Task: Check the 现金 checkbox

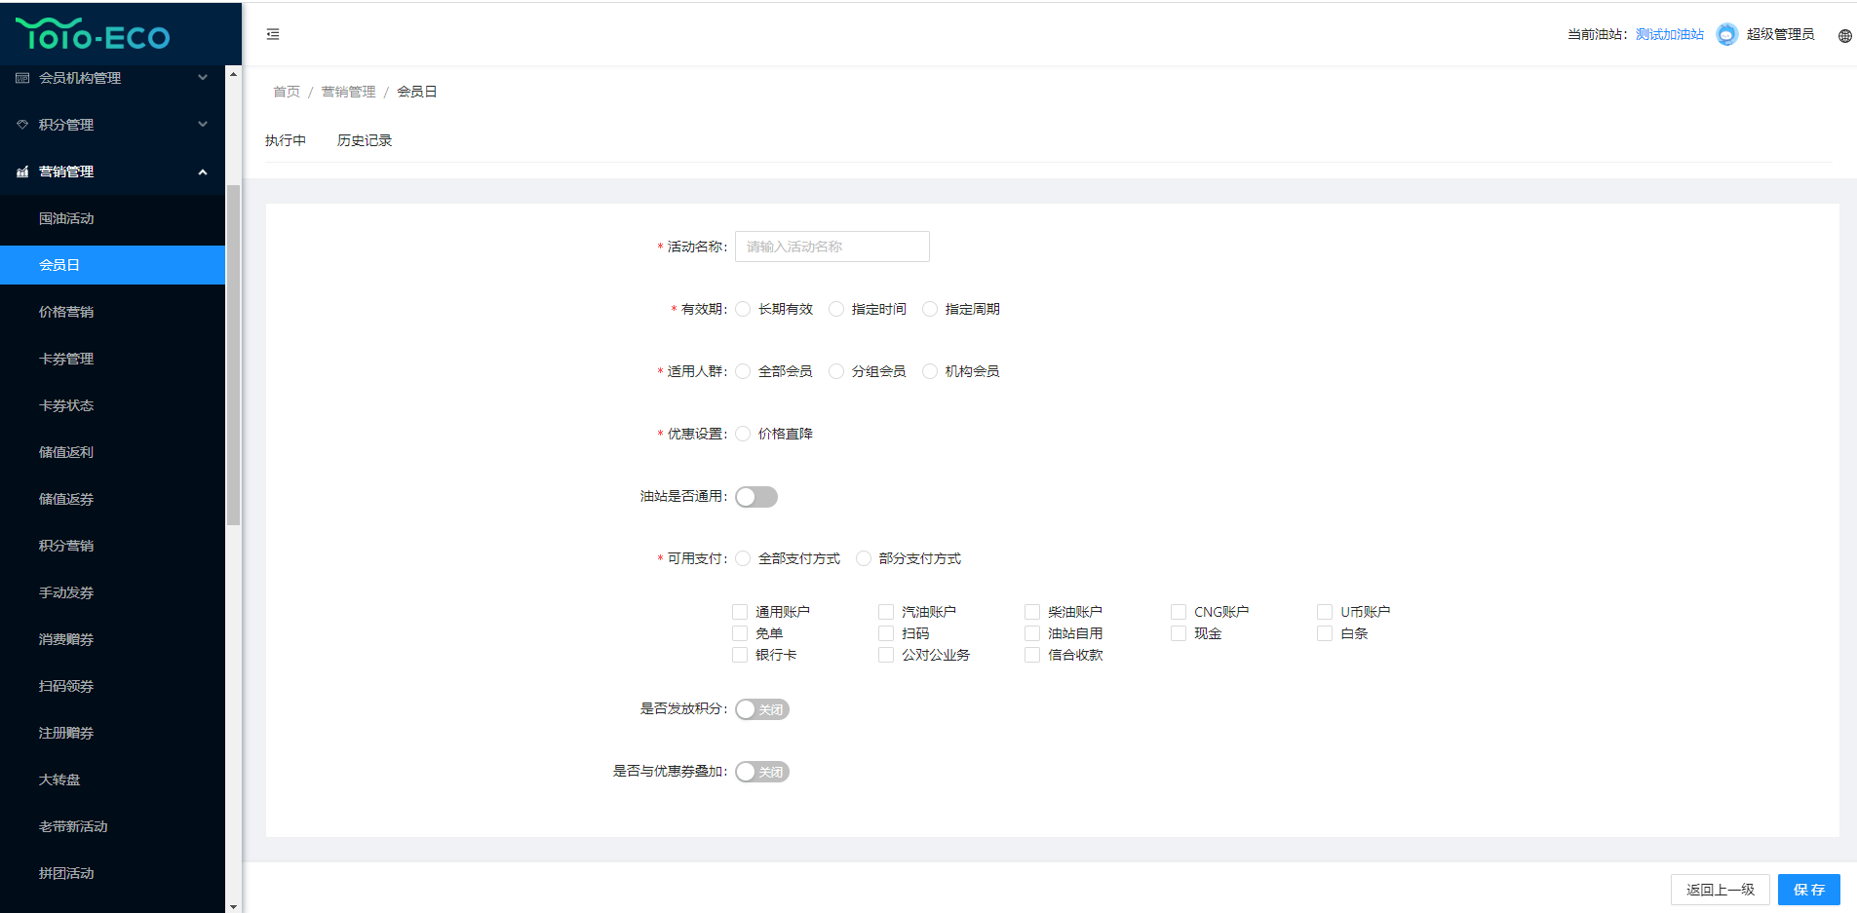Action: coord(1179,633)
